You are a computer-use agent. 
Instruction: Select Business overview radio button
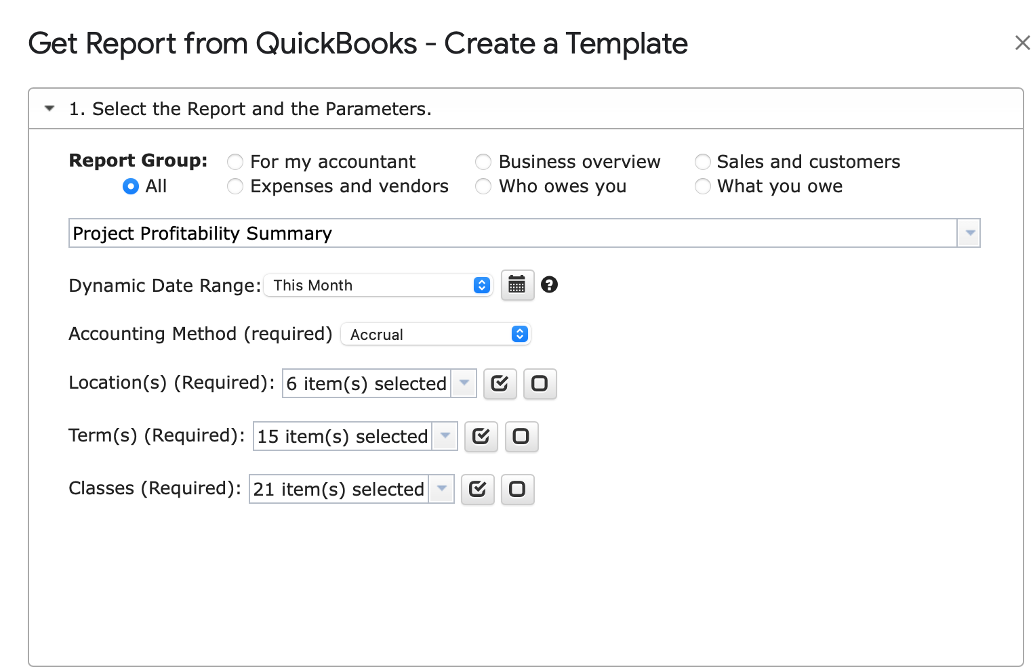(x=483, y=162)
